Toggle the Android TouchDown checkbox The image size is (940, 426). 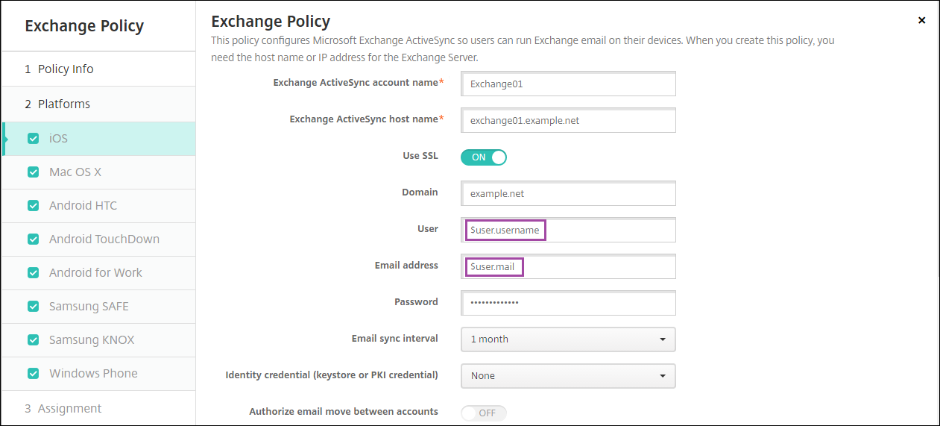click(x=33, y=239)
